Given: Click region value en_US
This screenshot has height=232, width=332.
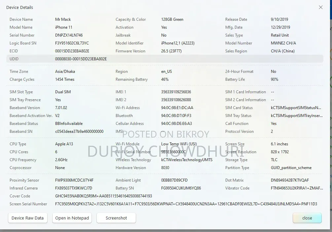Looking at the screenshot, I should 166,72.
